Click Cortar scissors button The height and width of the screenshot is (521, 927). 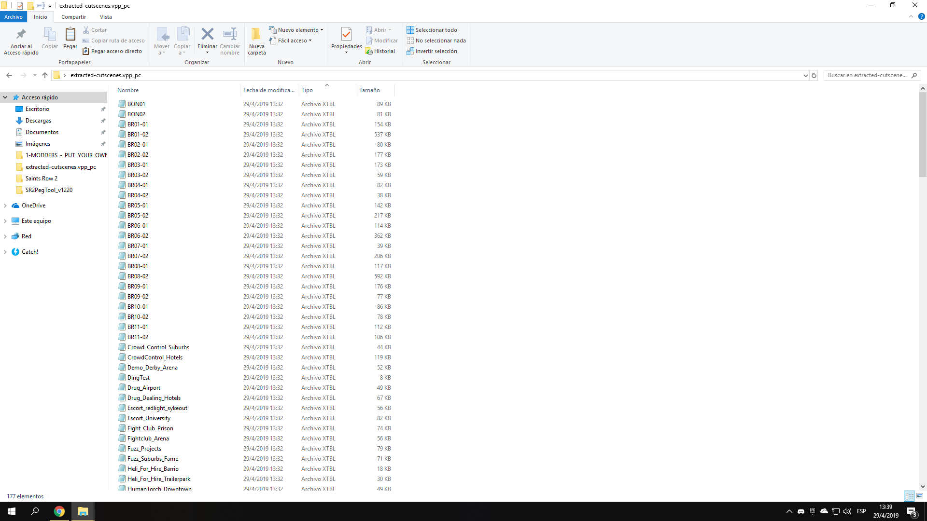tap(95, 30)
